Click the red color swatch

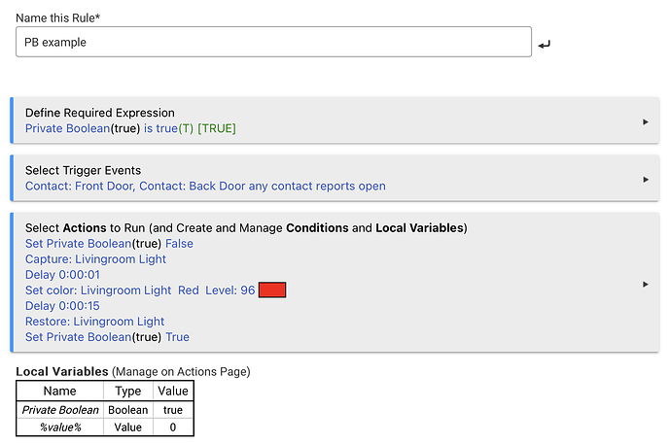272,290
